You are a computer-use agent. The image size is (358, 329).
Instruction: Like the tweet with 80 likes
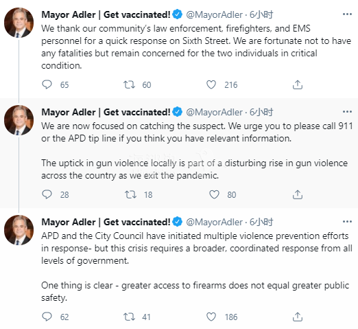214,194
